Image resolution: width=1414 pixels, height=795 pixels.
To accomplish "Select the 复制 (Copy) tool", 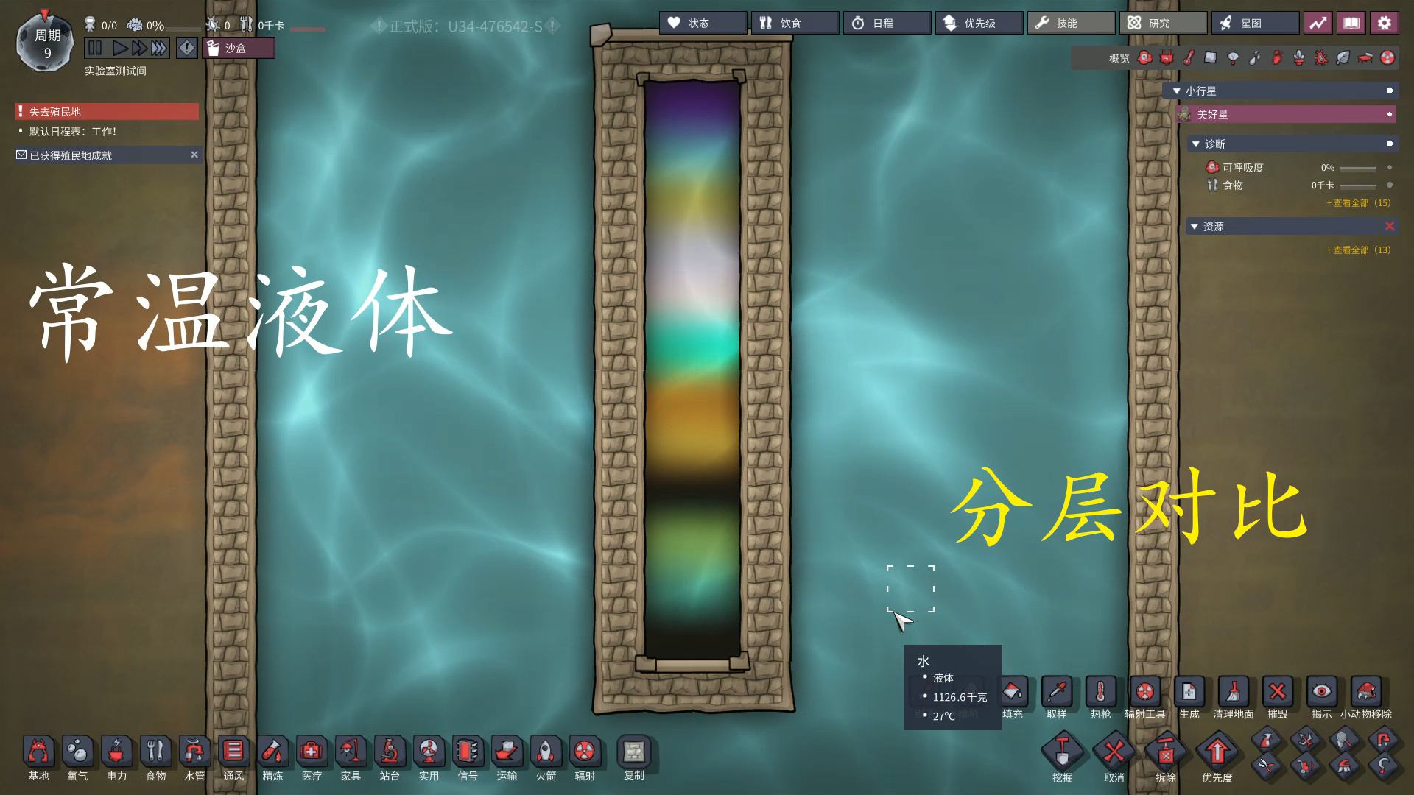I will pos(634,752).
